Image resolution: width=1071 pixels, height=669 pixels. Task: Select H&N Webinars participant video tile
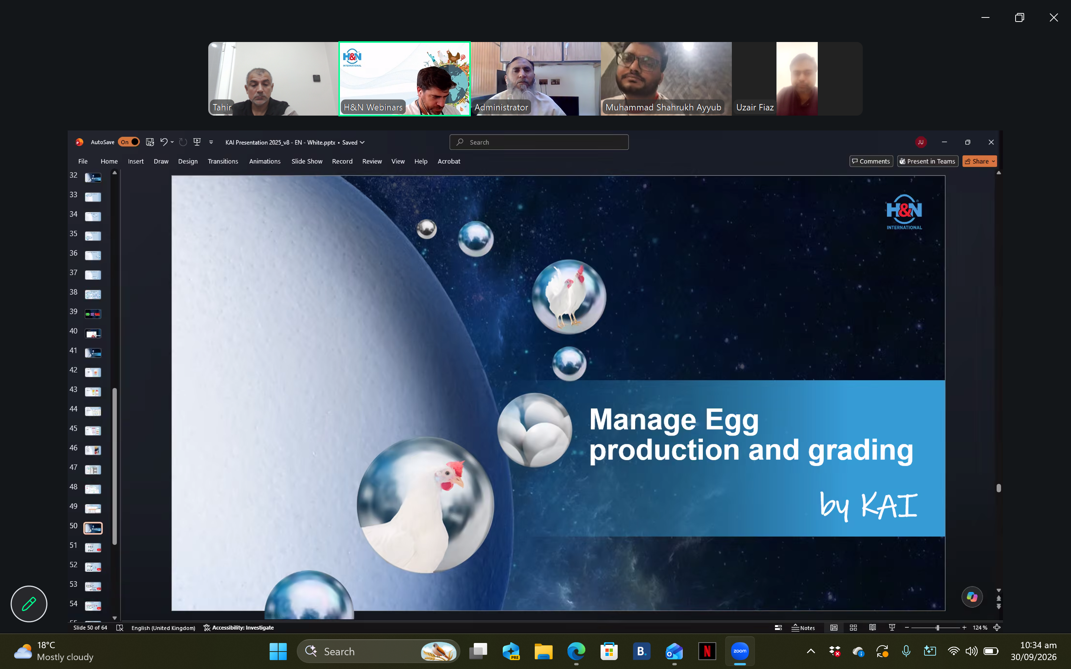click(x=404, y=79)
